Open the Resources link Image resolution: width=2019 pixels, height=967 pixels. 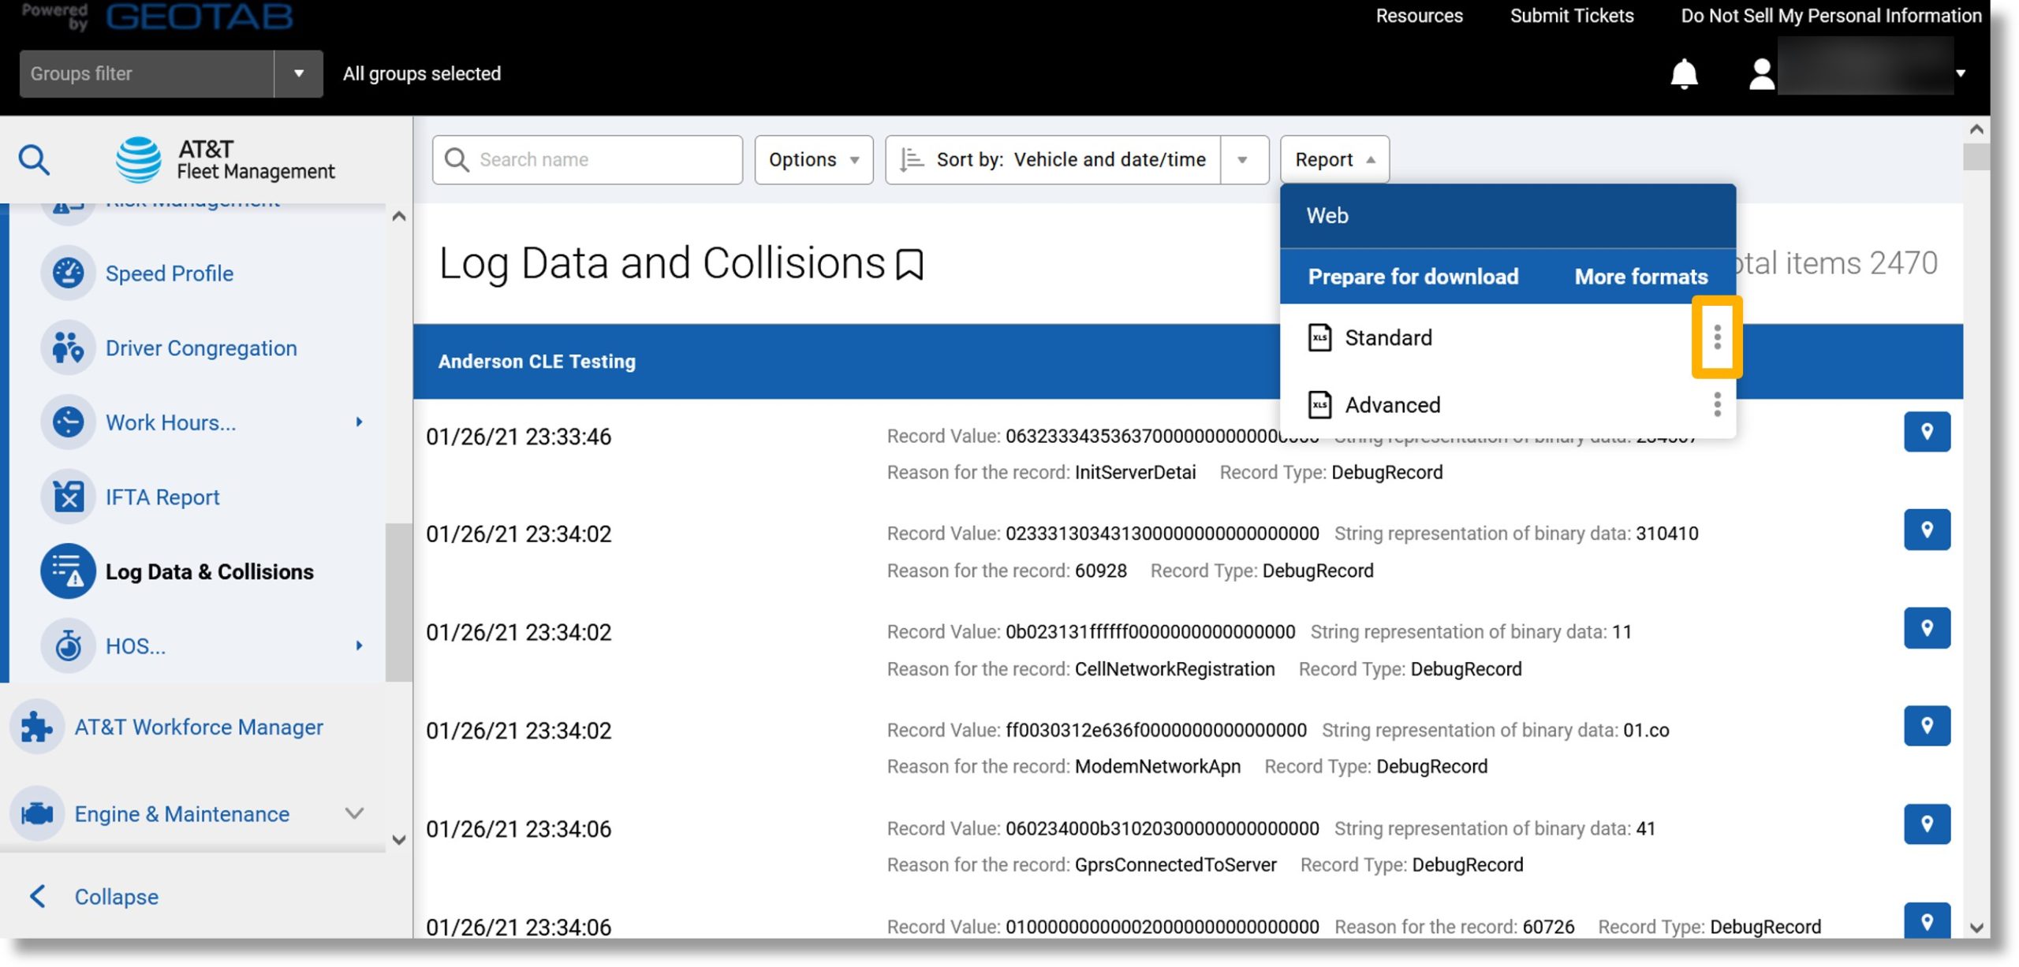[x=1418, y=16]
